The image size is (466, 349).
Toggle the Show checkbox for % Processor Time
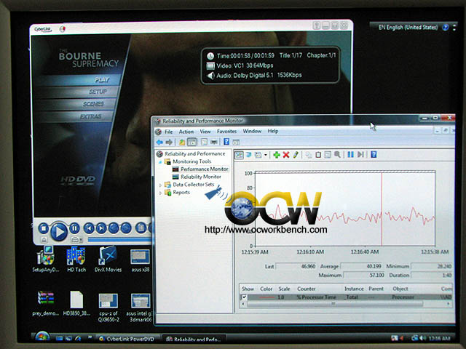point(245,297)
